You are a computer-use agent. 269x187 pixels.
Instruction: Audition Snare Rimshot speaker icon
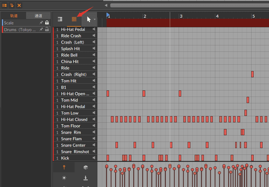(x=94, y=151)
